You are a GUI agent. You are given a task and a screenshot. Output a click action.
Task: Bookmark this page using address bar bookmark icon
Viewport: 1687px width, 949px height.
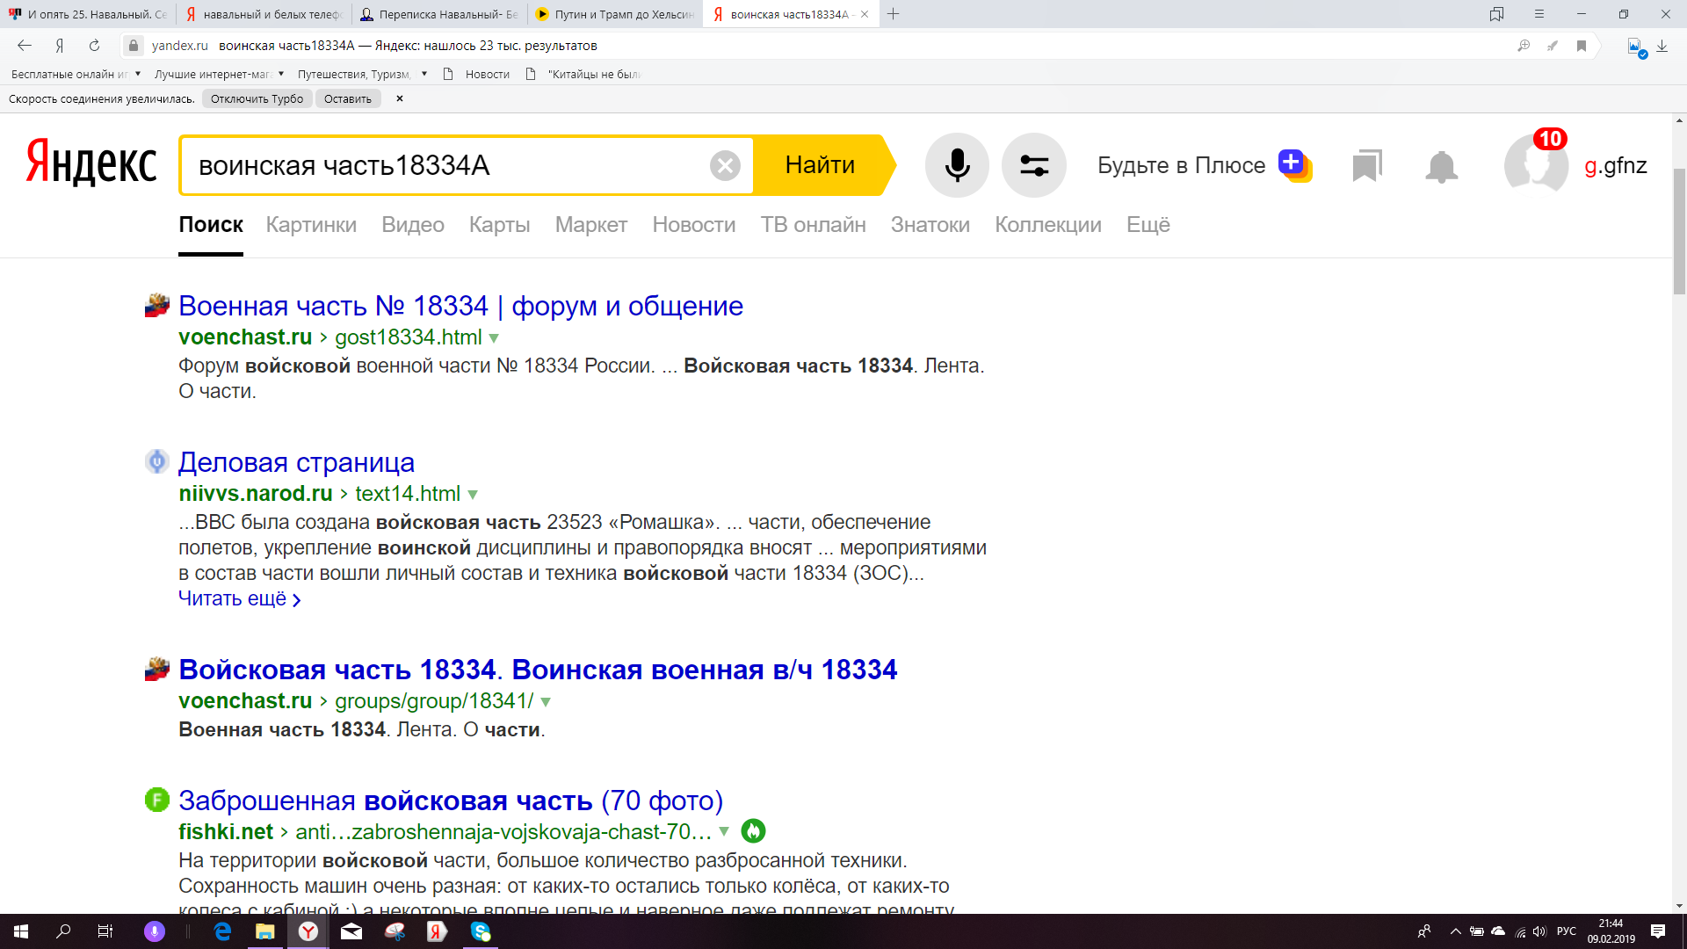(x=1582, y=46)
